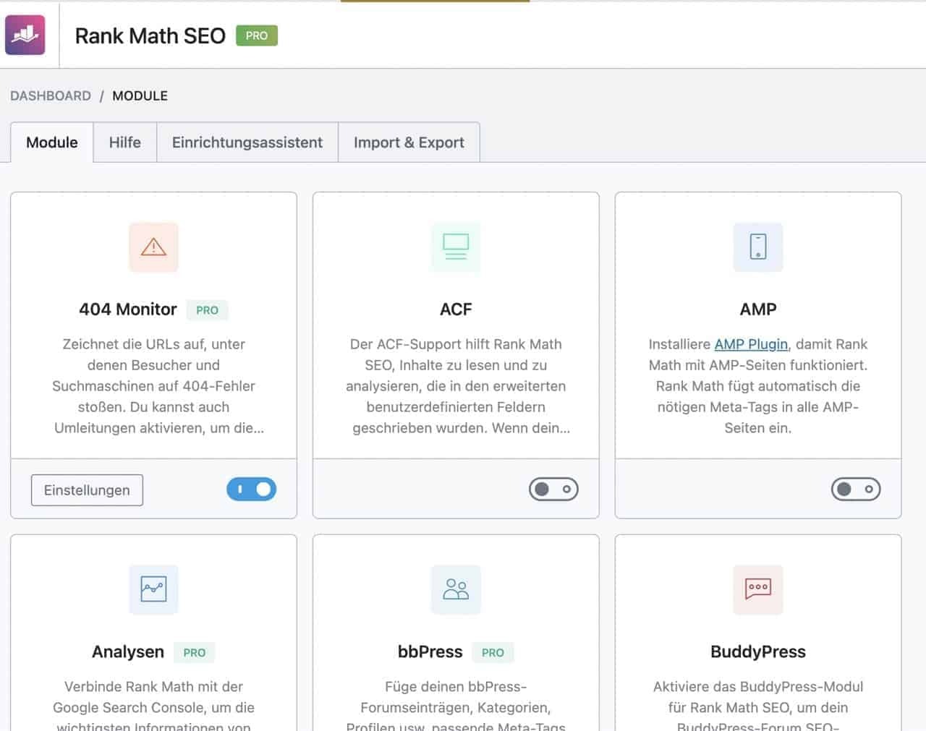Open the Hilfe tab
Screen dimensions: 926x731
tap(125, 142)
